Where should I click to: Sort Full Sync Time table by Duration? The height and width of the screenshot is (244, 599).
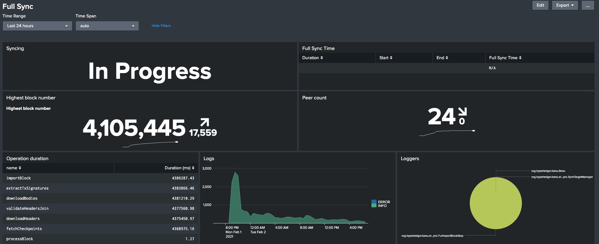pos(312,58)
